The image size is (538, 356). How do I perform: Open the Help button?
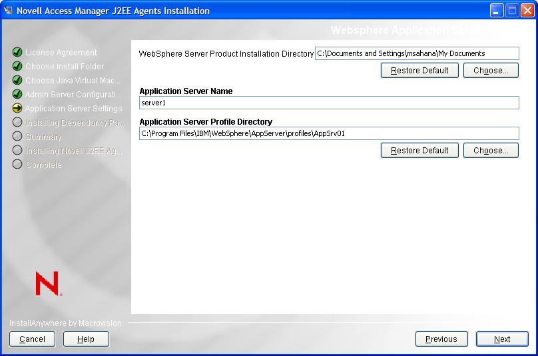pyautogui.click(x=86, y=339)
